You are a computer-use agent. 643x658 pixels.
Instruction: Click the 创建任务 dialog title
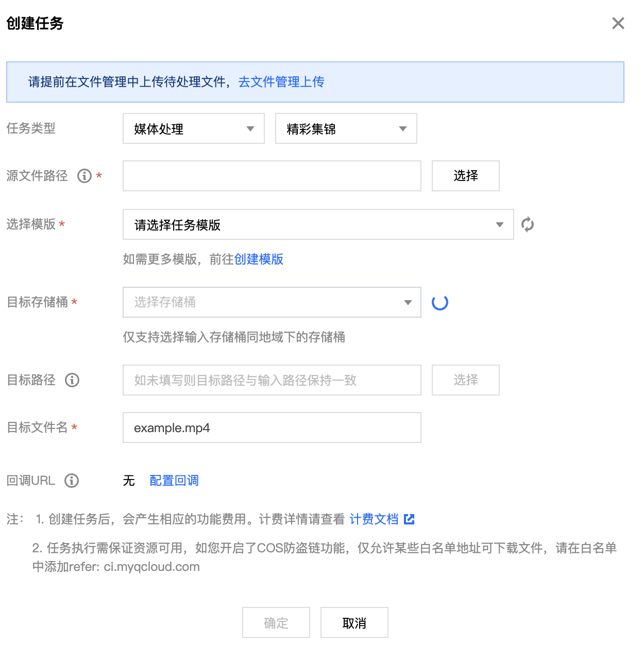coord(35,23)
